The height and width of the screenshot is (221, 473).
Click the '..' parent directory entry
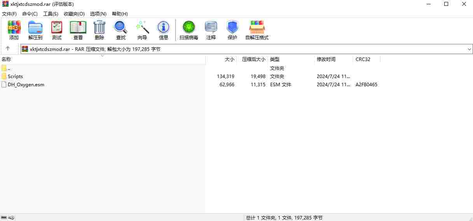click(x=9, y=68)
